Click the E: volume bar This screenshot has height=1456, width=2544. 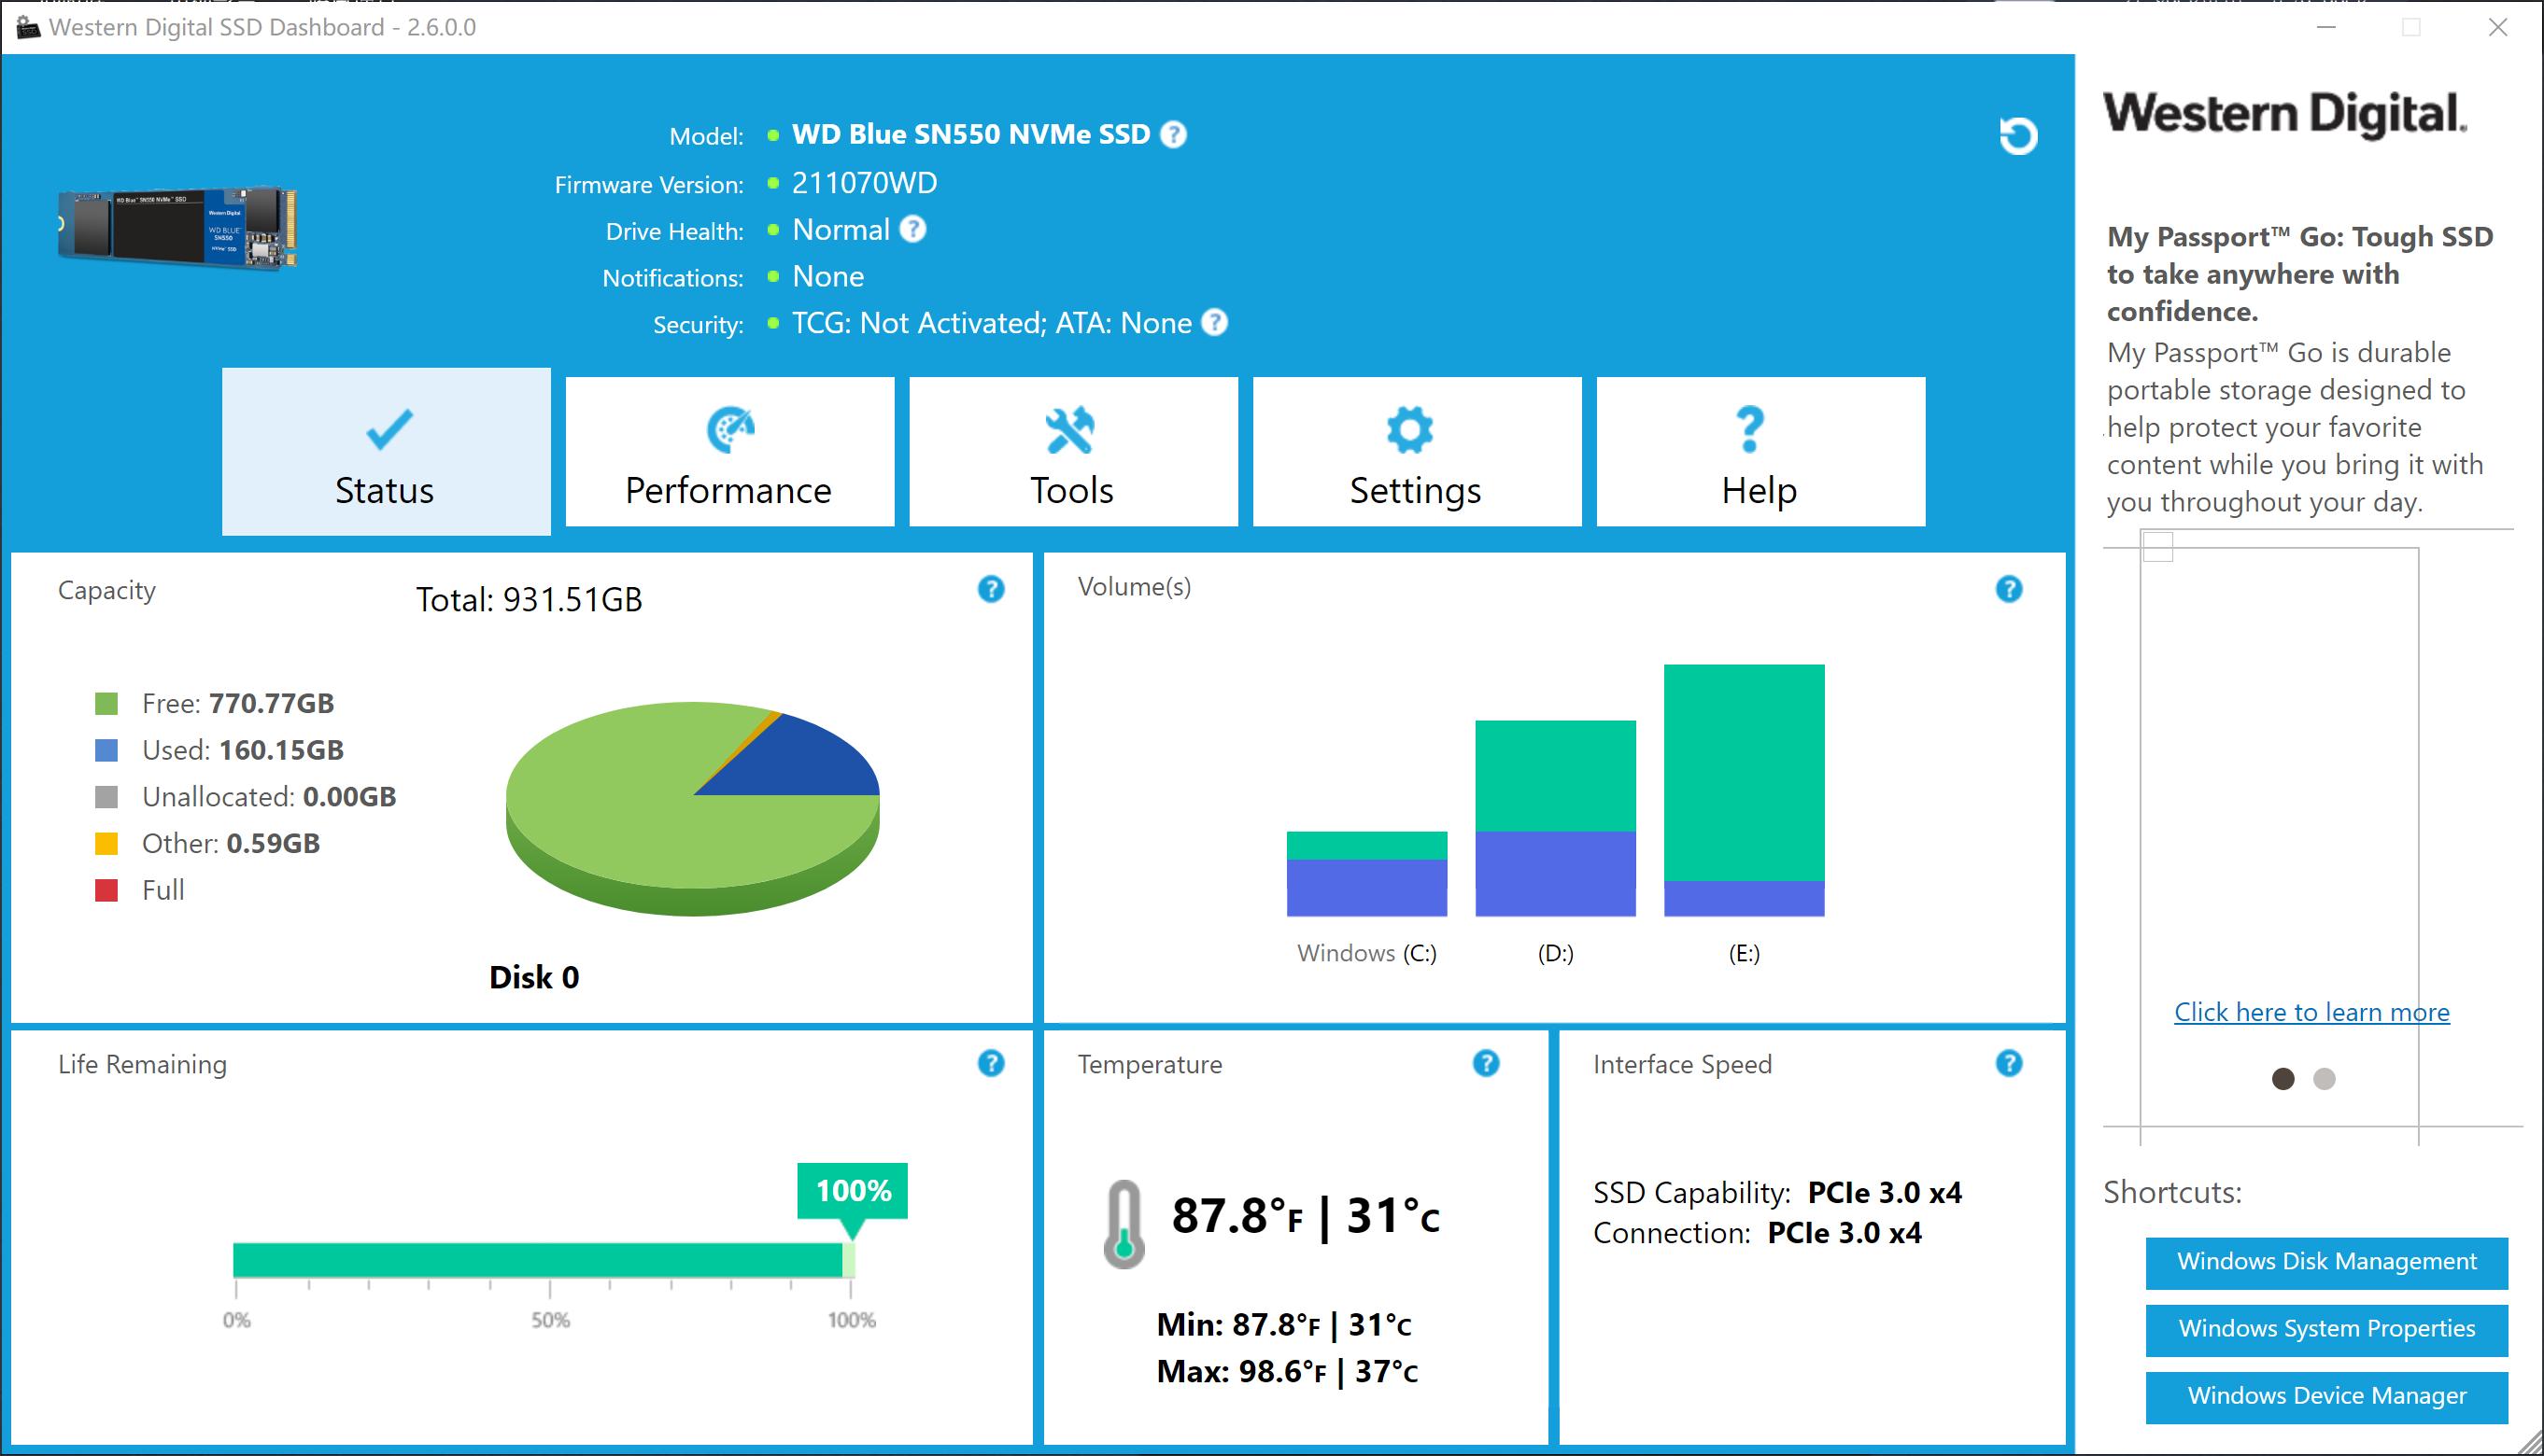point(1744,790)
